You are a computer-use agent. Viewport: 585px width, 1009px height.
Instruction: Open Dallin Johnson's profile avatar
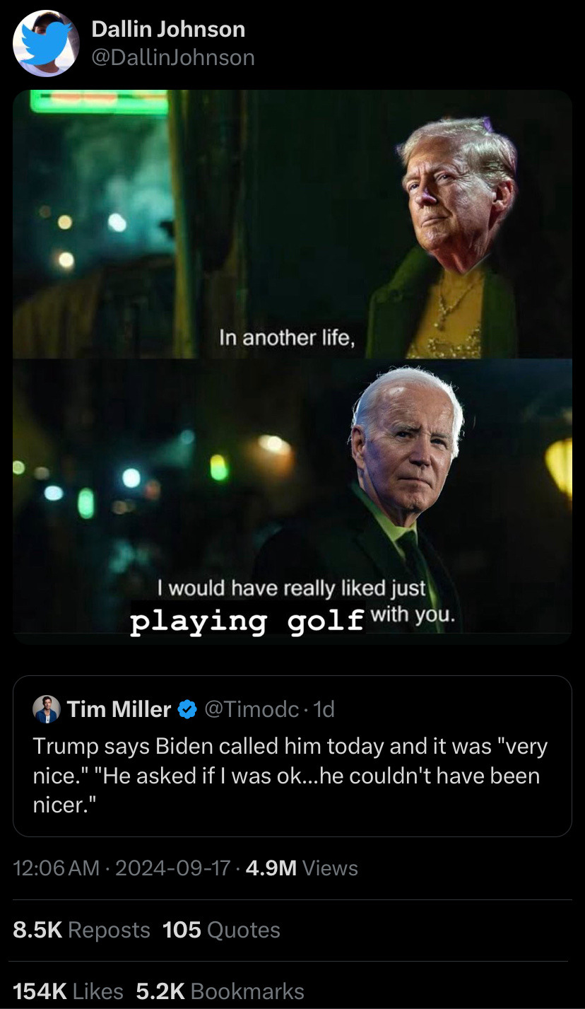pyautogui.click(x=46, y=43)
